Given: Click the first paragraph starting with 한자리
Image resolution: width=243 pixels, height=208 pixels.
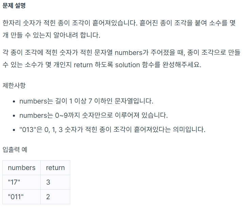Looking at the screenshot, I should coord(119,29).
